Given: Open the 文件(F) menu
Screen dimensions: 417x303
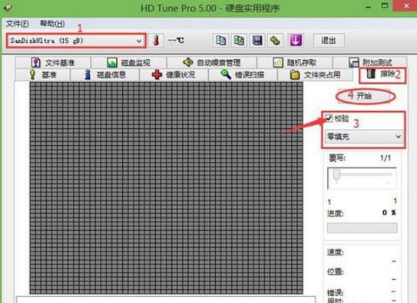Looking at the screenshot, I should 18,24.
